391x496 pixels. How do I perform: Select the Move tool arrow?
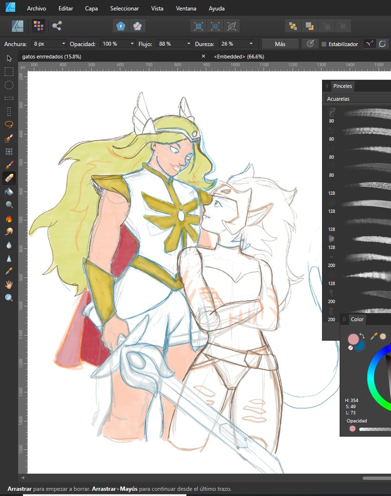pos(9,59)
